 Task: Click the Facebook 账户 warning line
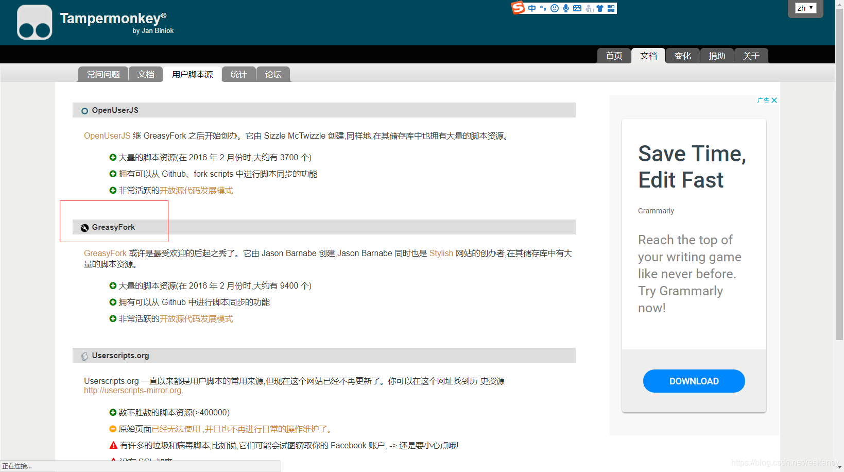(289, 446)
